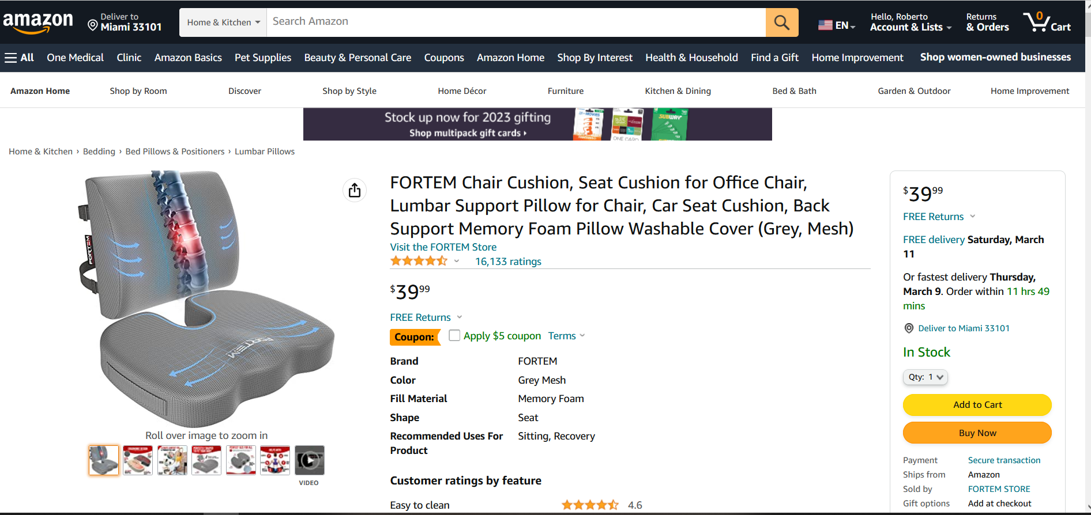
Task: Open the Qty quantity dropdown
Action: click(x=926, y=377)
